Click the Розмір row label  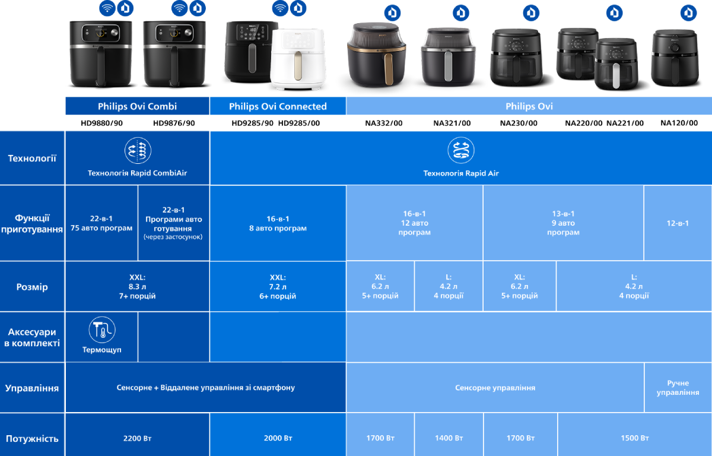32,287
